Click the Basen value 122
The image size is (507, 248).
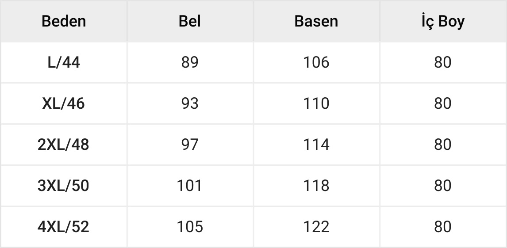click(316, 227)
